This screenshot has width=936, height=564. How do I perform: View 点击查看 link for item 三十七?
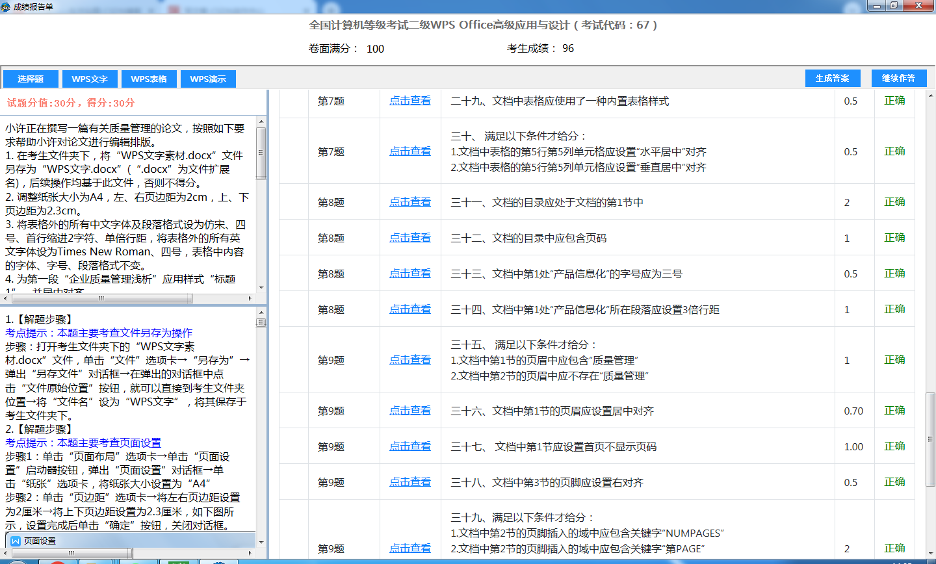410,446
